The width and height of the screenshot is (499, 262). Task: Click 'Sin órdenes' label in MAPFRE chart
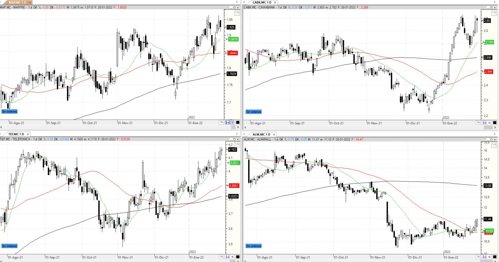(9, 112)
